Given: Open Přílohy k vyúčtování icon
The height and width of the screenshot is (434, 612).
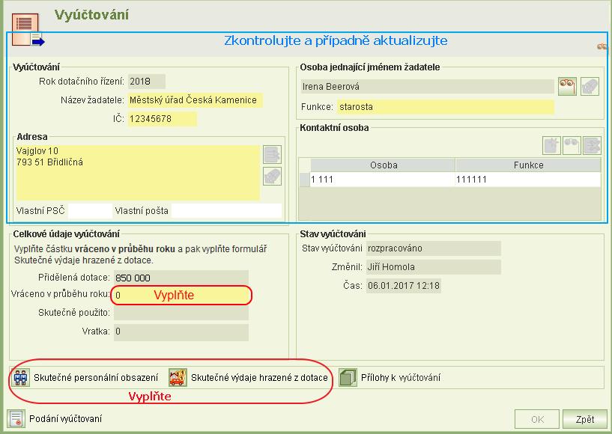Looking at the screenshot, I should coord(348,377).
